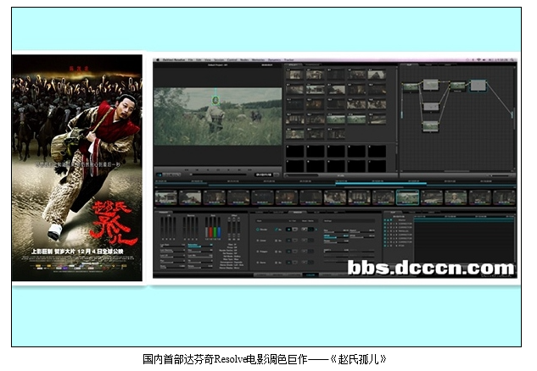Viewport: 537px width, 371px height.
Task: Select the Linear window shape icon
Action: (258, 241)
